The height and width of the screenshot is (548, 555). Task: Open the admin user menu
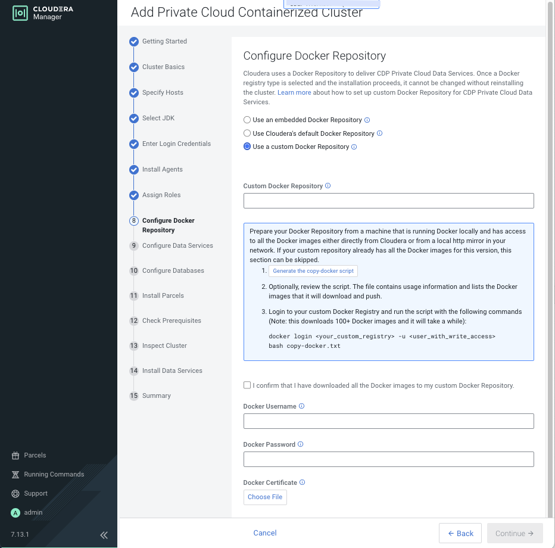pyautogui.click(x=27, y=513)
